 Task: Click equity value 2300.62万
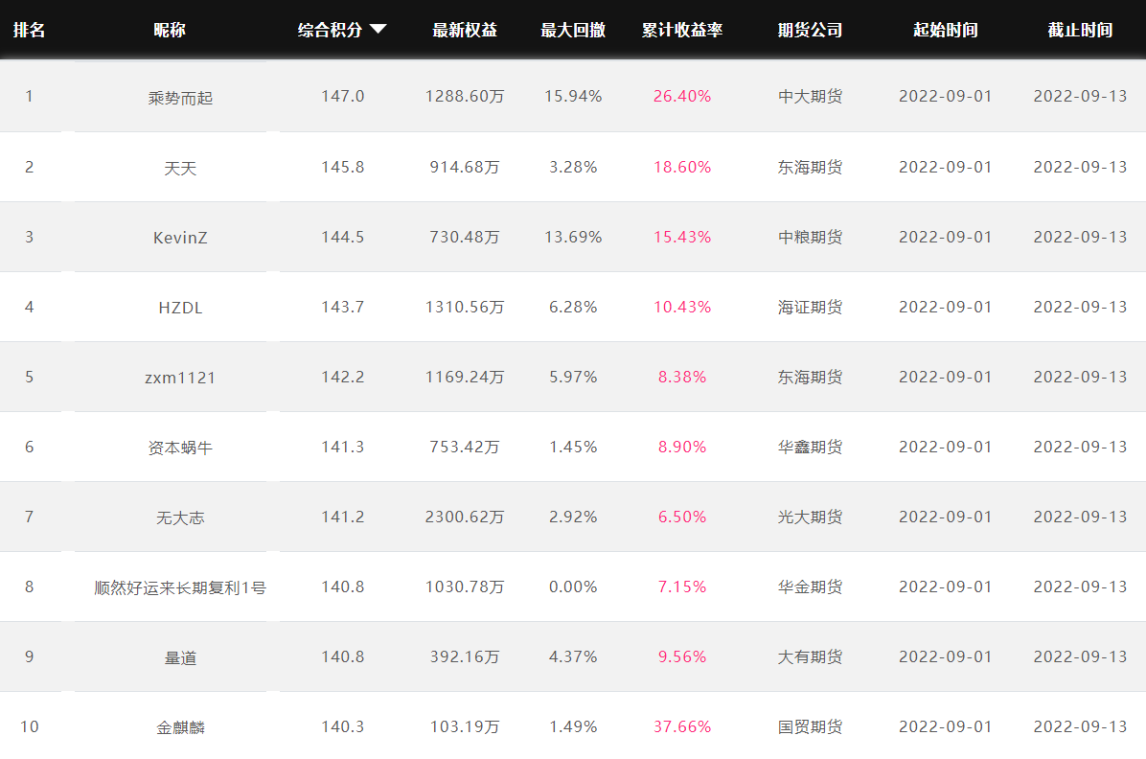click(x=465, y=517)
